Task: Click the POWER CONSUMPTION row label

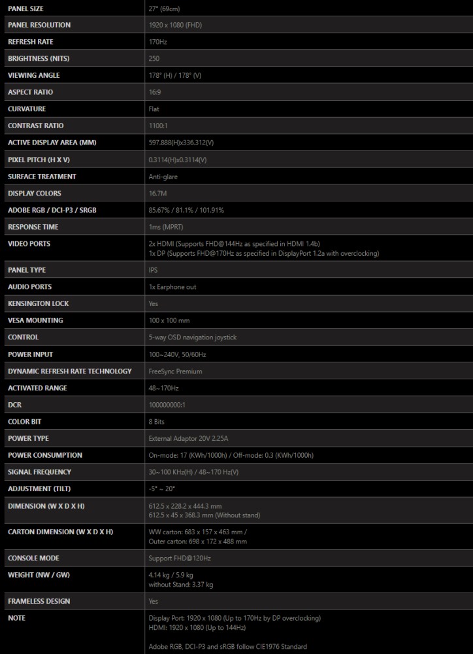Action: pos(45,455)
